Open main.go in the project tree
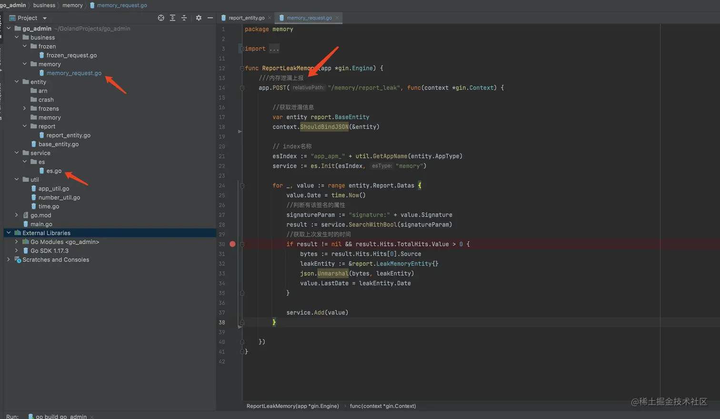The width and height of the screenshot is (720, 419). point(41,224)
